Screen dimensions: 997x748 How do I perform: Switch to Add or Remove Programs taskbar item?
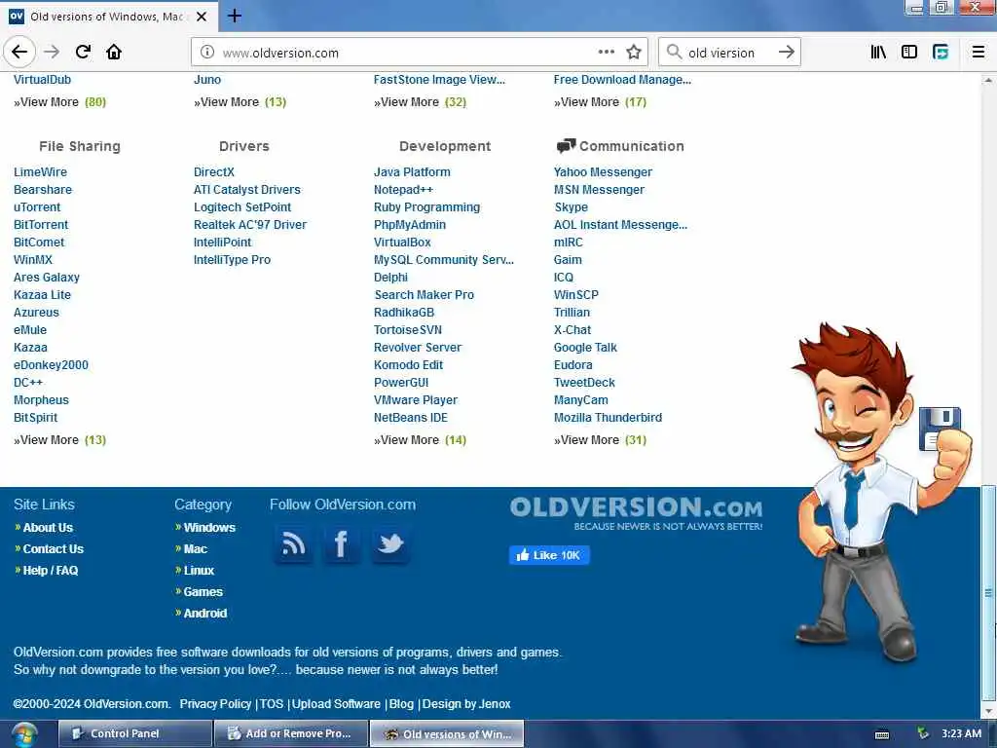coord(291,734)
